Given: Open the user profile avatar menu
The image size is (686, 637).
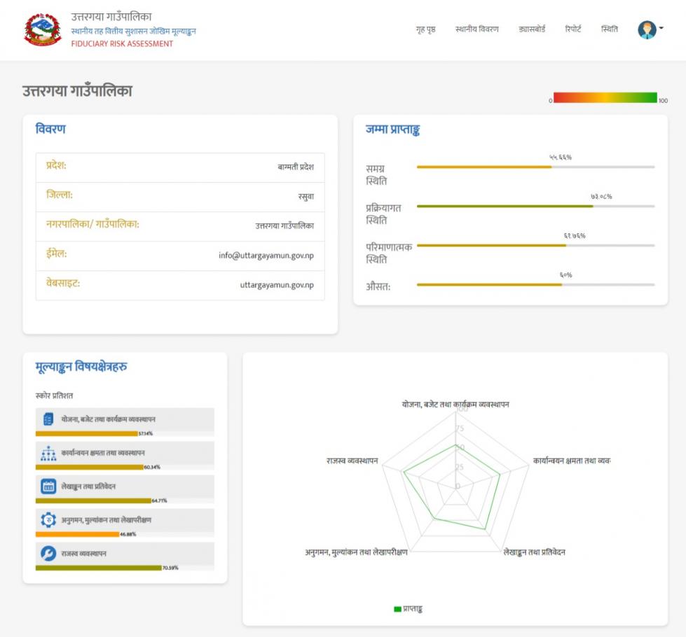Looking at the screenshot, I should pyautogui.click(x=647, y=29).
